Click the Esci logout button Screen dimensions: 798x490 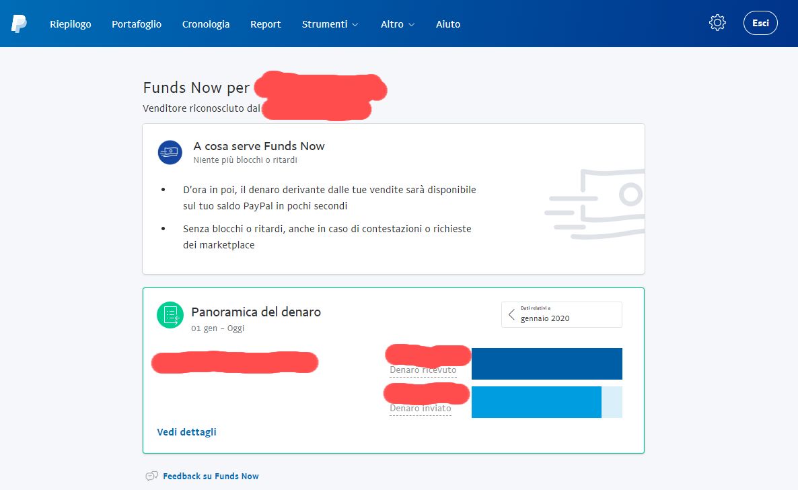760,22
